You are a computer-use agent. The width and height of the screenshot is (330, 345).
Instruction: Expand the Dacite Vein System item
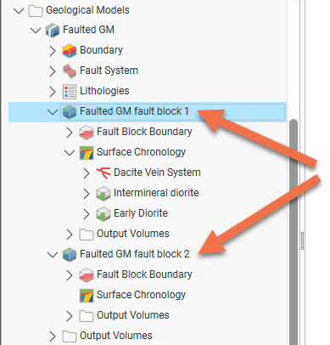coord(87,172)
